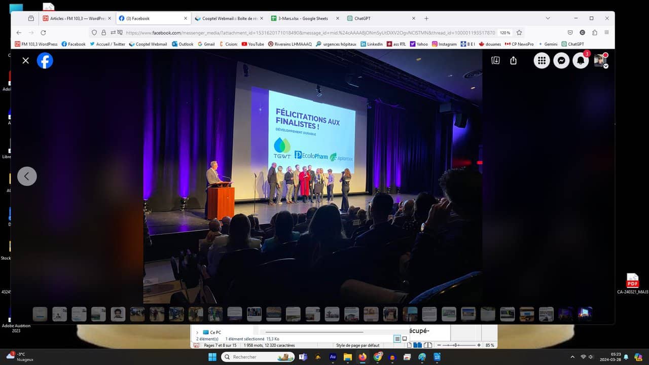This screenshot has height=365, width=649.
Task: Open the Firefox extensions icon
Action: 594,32
